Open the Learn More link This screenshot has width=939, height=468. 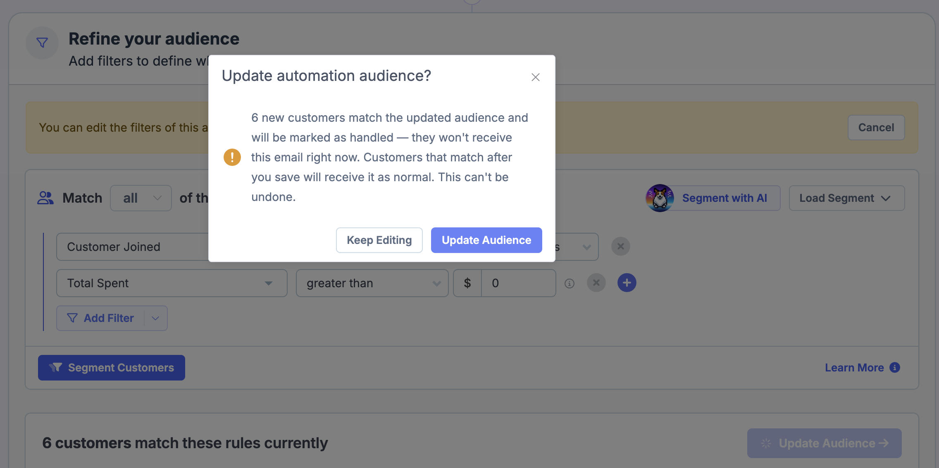854,368
